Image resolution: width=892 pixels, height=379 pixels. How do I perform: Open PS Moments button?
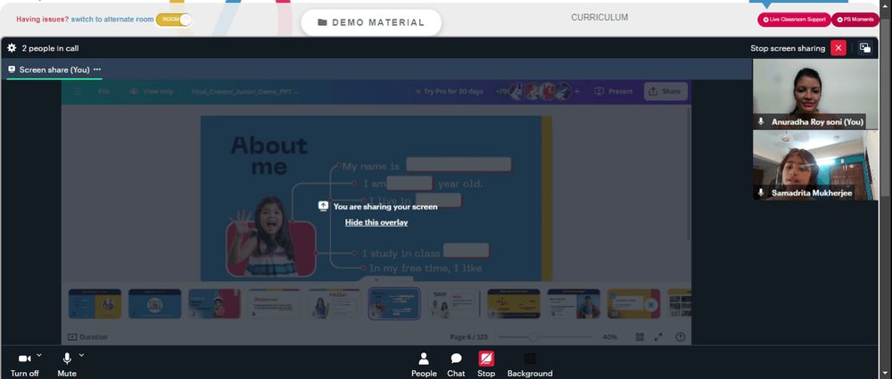pyautogui.click(x=855, y=20)
